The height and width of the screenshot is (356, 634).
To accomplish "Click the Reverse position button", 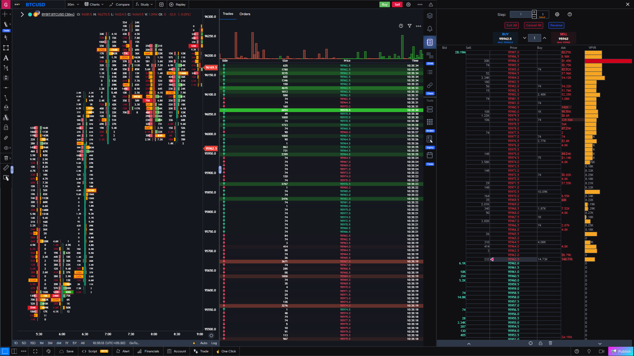I will [556, 25].
